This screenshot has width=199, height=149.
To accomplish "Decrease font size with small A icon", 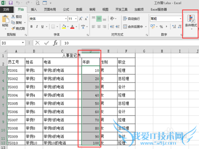I will point(86,19).
